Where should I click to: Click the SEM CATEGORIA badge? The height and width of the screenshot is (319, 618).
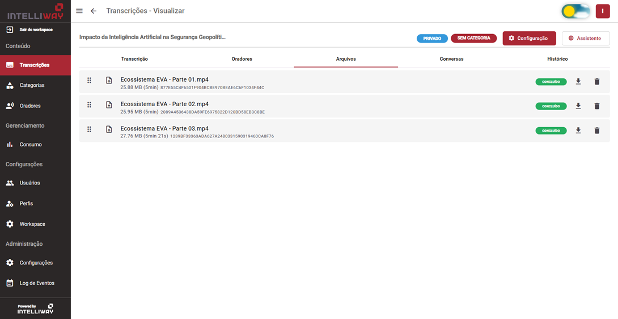click(473, 39)
